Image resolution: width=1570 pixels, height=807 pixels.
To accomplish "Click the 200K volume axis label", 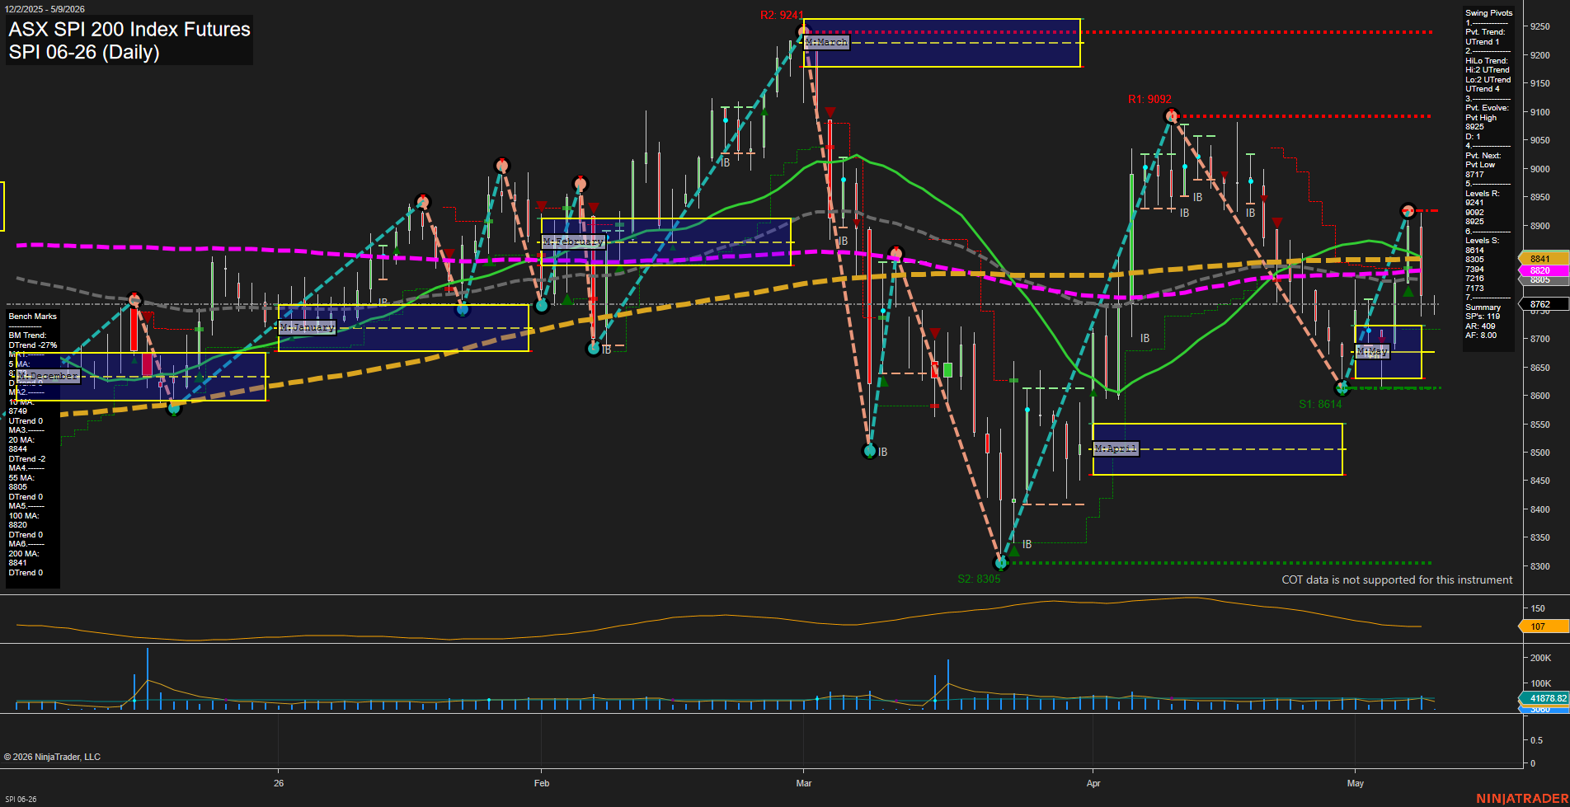I will (1540, 658).
